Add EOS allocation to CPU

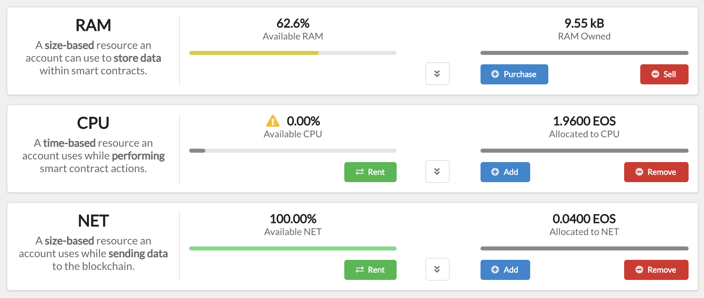coord(505,172)
